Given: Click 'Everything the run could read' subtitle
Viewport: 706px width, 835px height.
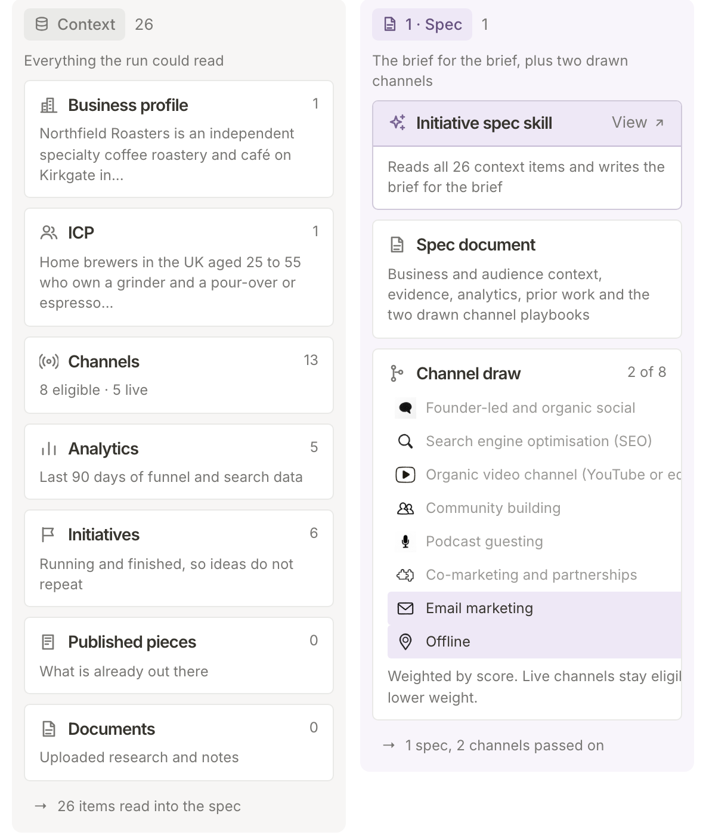Looking at the screenshot, I should click(124, 61).
